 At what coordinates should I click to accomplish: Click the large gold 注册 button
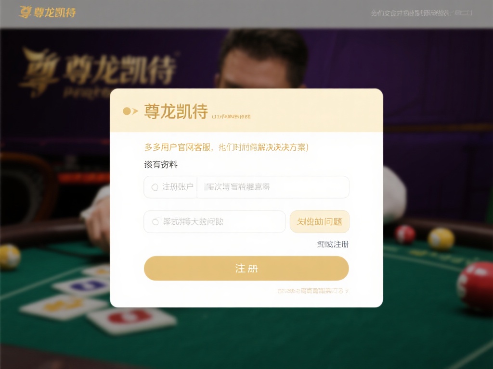point(246,268)
